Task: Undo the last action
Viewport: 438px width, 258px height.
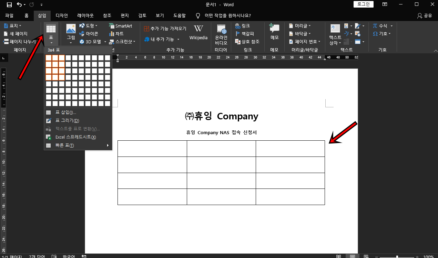Action: [19, 4]
